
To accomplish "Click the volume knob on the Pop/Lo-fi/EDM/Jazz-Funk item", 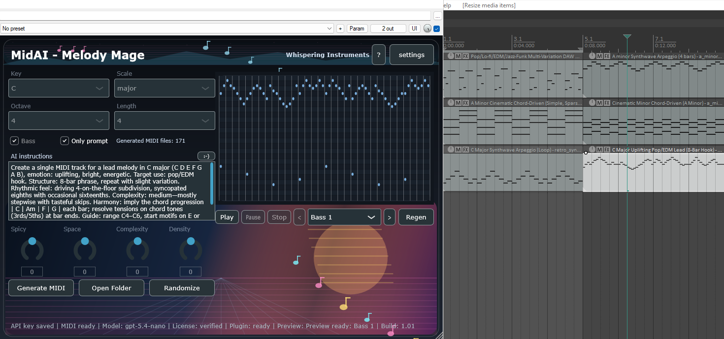I will coord(450,57).
